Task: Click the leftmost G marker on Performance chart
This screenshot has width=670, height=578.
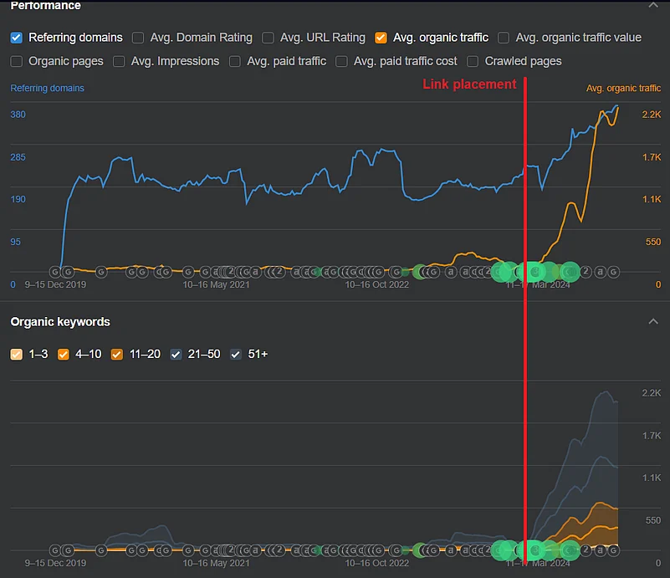Action: (55, 272)
